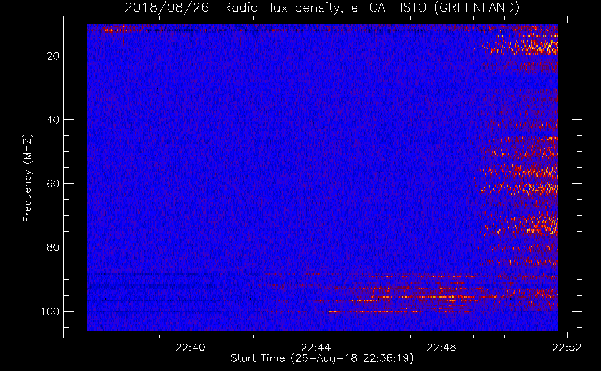Screen dimensions: 601x371
Task: Click the 20 MHz frequency tick label
Action: tap(53, 56)
